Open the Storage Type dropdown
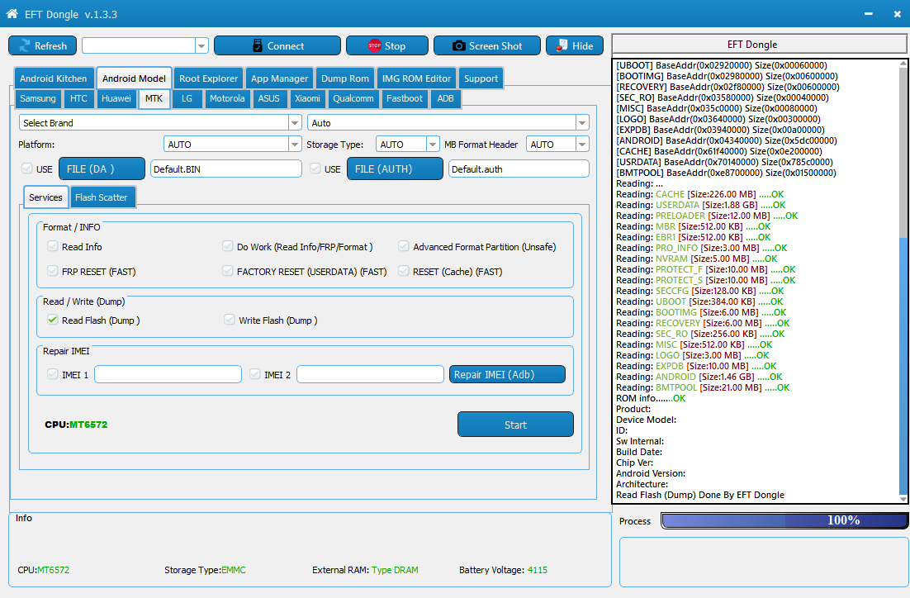The image size is (910, 598). (433, 144)
